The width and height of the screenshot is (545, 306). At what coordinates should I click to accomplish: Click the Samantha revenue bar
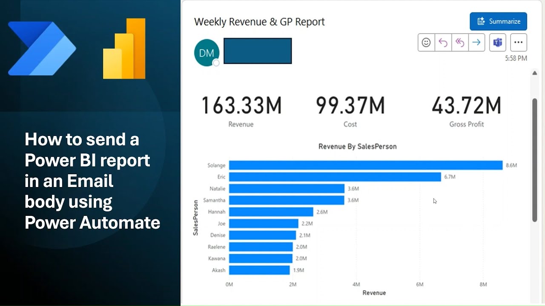287,200
